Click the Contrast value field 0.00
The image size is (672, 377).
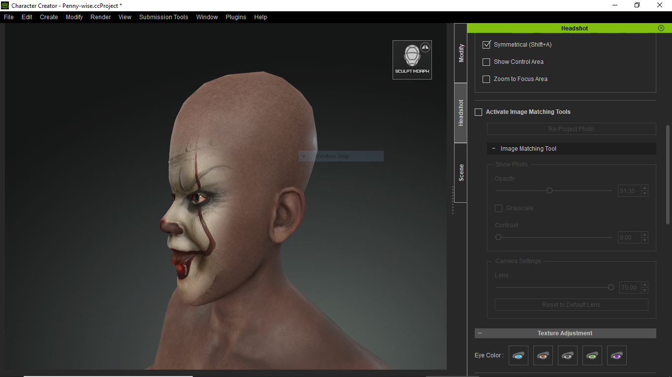pyautogui.click(x=630, y=238)
